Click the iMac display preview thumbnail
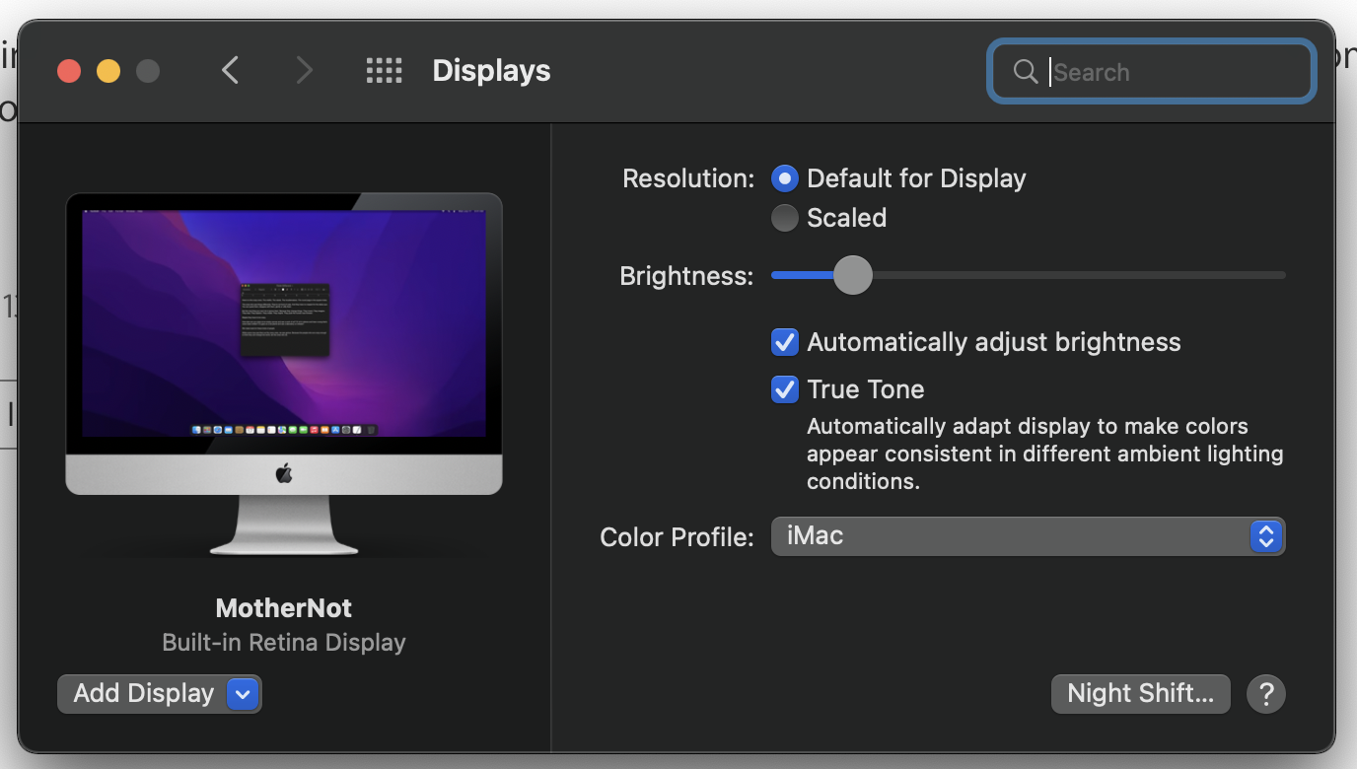Viewport: 1357px width, 769px height. tap(284, 375)
